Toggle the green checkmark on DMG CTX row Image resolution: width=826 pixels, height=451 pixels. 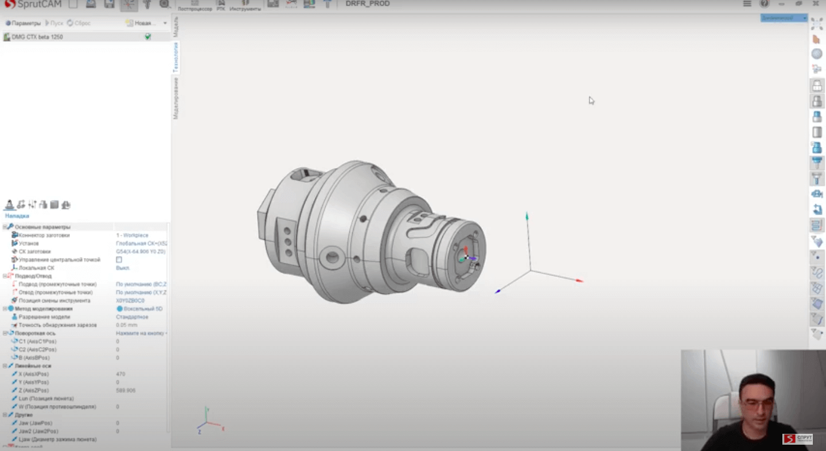click(148, 37)
